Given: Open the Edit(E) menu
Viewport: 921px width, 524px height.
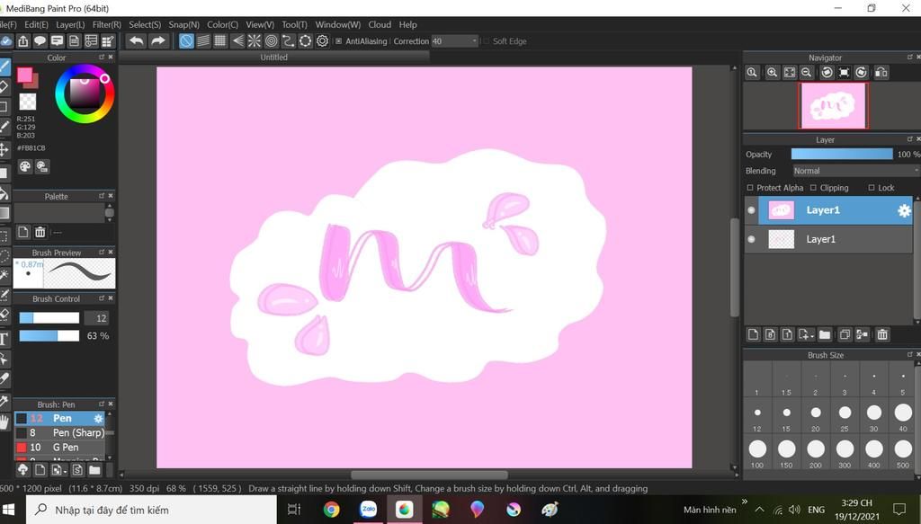Looking at the screenshot, I should click(x=36, y=24).
